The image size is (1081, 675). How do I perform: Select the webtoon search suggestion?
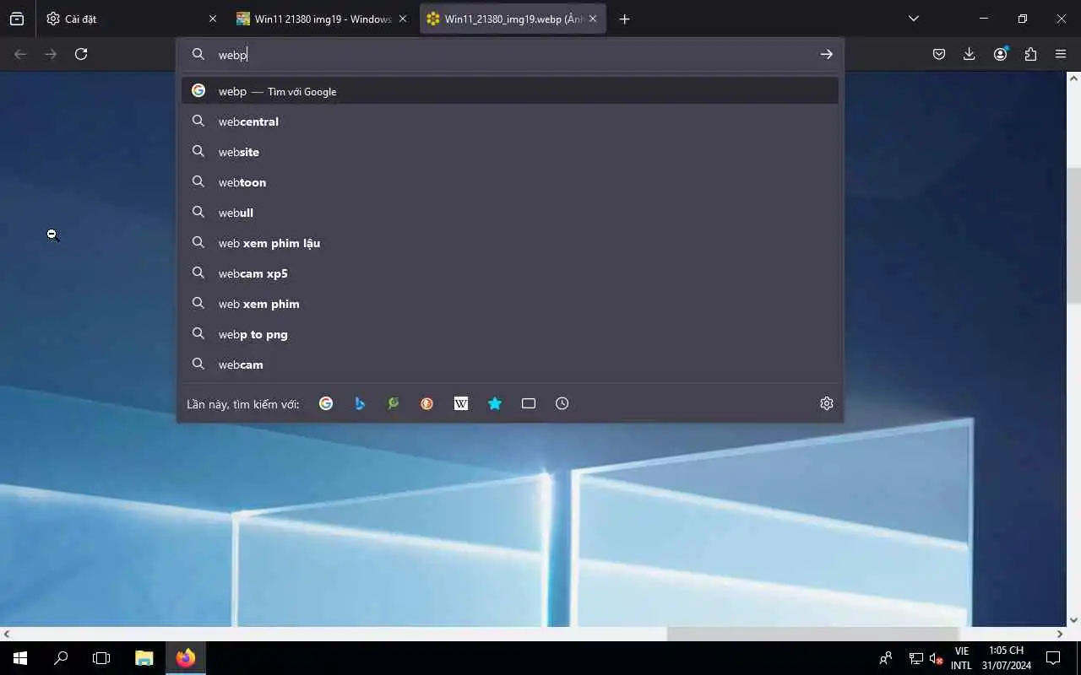(x=510, y=182)
